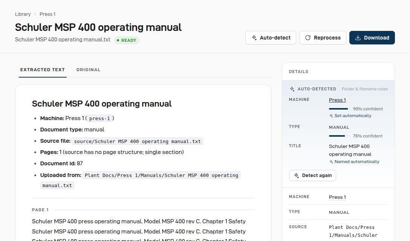Click the 90% confident machine progress bar
Screen dimensions: 410x241
340,109
